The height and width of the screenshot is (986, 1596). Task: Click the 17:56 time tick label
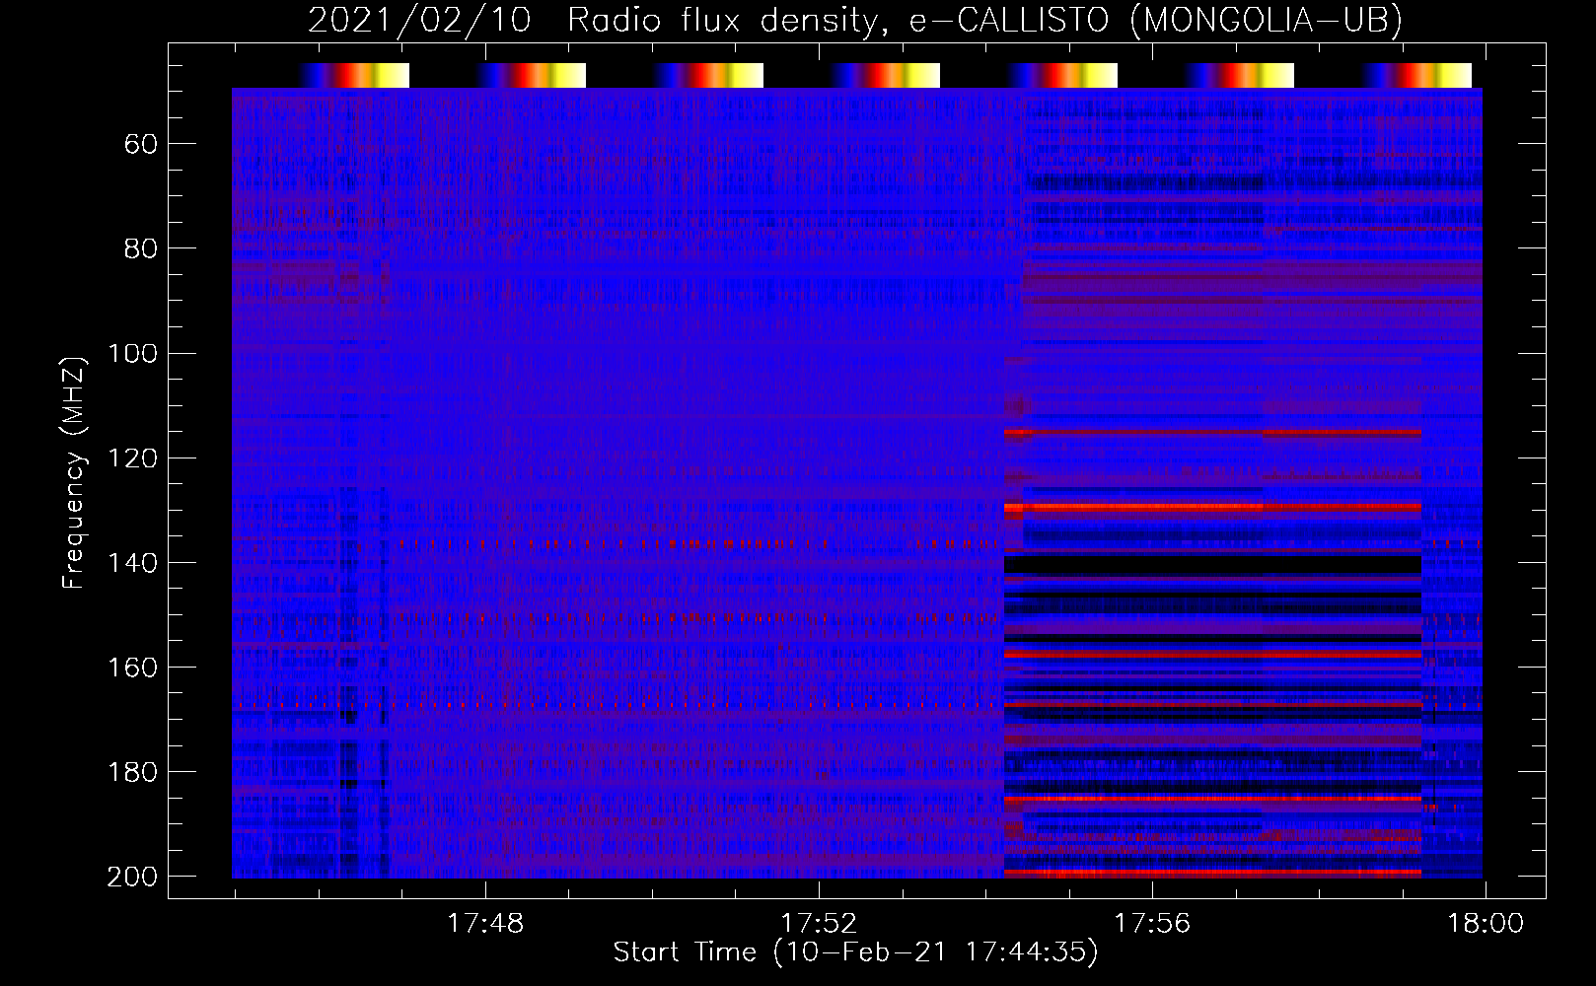1152,924
